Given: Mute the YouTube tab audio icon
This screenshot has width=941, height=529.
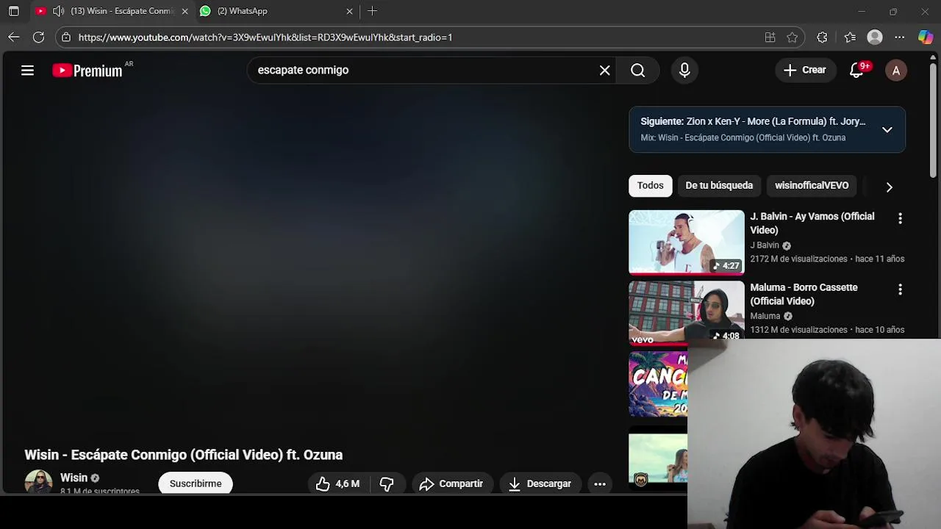Looking at the screenshot, I should click(x=58, y=11).
